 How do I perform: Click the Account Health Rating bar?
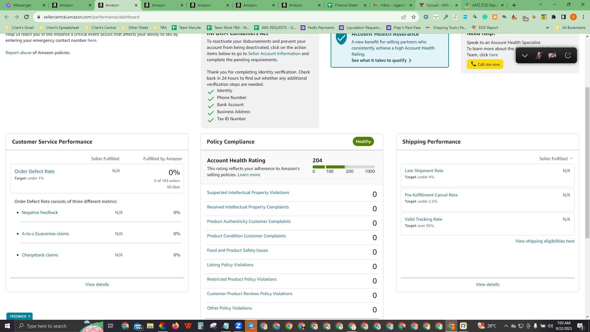344,167
